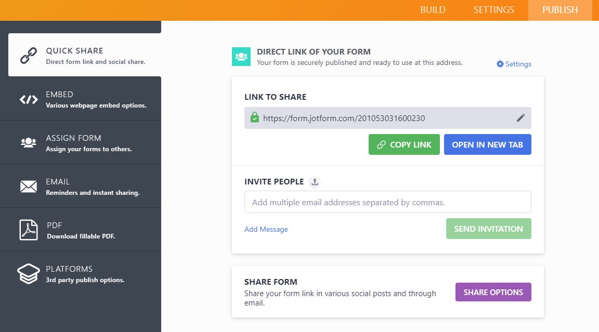This screenshot has height=332, width=599.
Task: Click the Add Message link
Action: 266,229
